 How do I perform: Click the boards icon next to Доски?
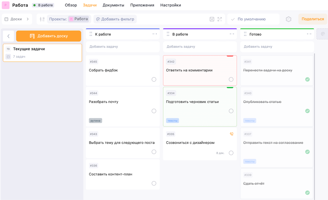pos(6,19)
